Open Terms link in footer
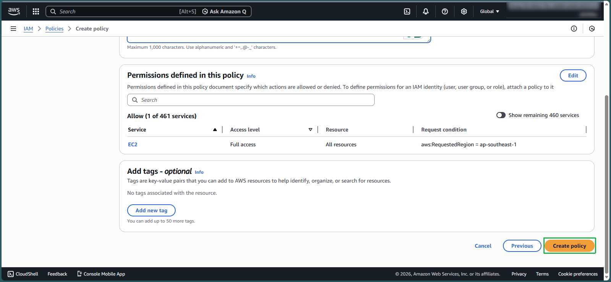This screenshot has height=282, width=611. (542, 274)
